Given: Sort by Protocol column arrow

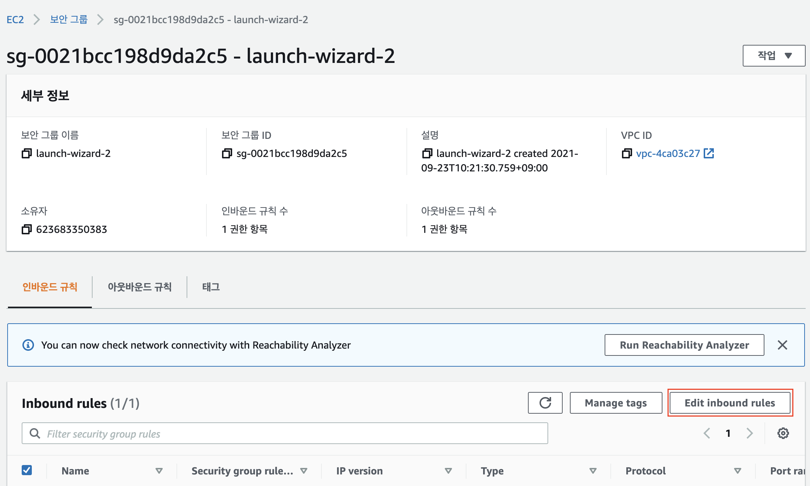Looking at the screenshot, I should click(x=737, y=471).
